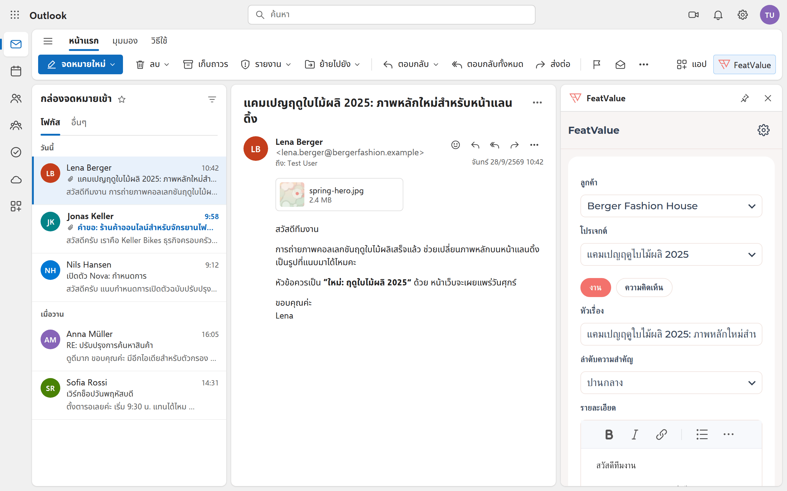Open Anna Müller's RE email
787x491 pixels.
129,346
